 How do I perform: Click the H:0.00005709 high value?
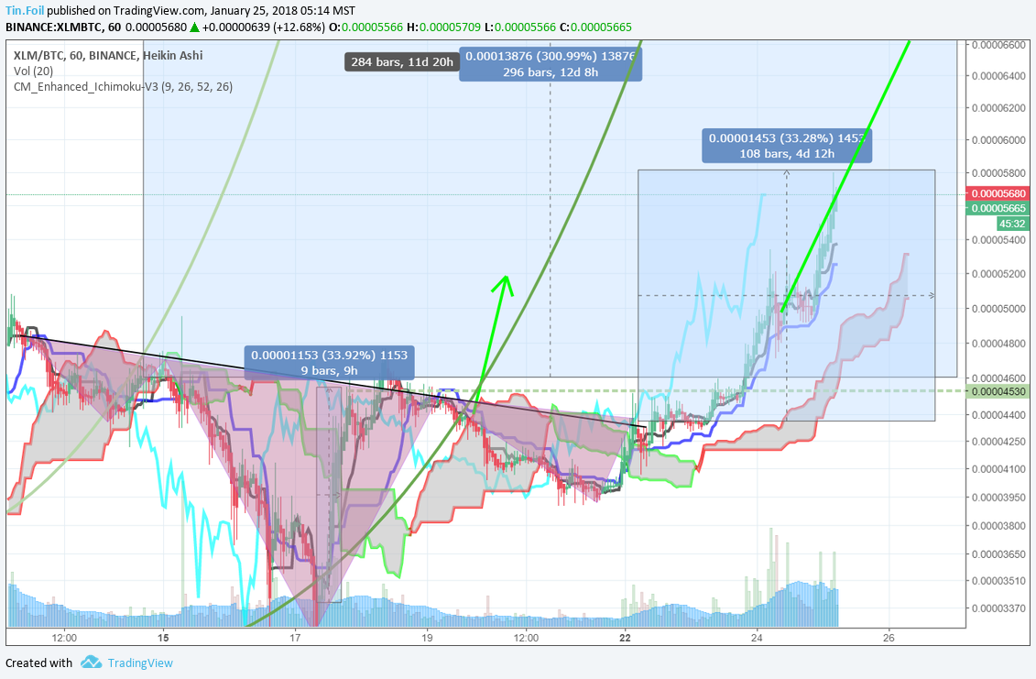click(x=444, y=27)
